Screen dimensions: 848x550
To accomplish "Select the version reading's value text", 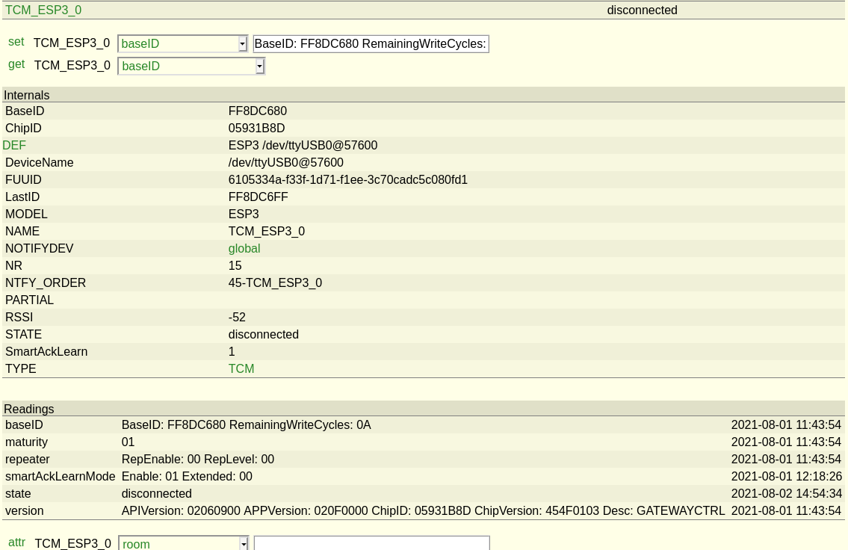I will (423, 511).
